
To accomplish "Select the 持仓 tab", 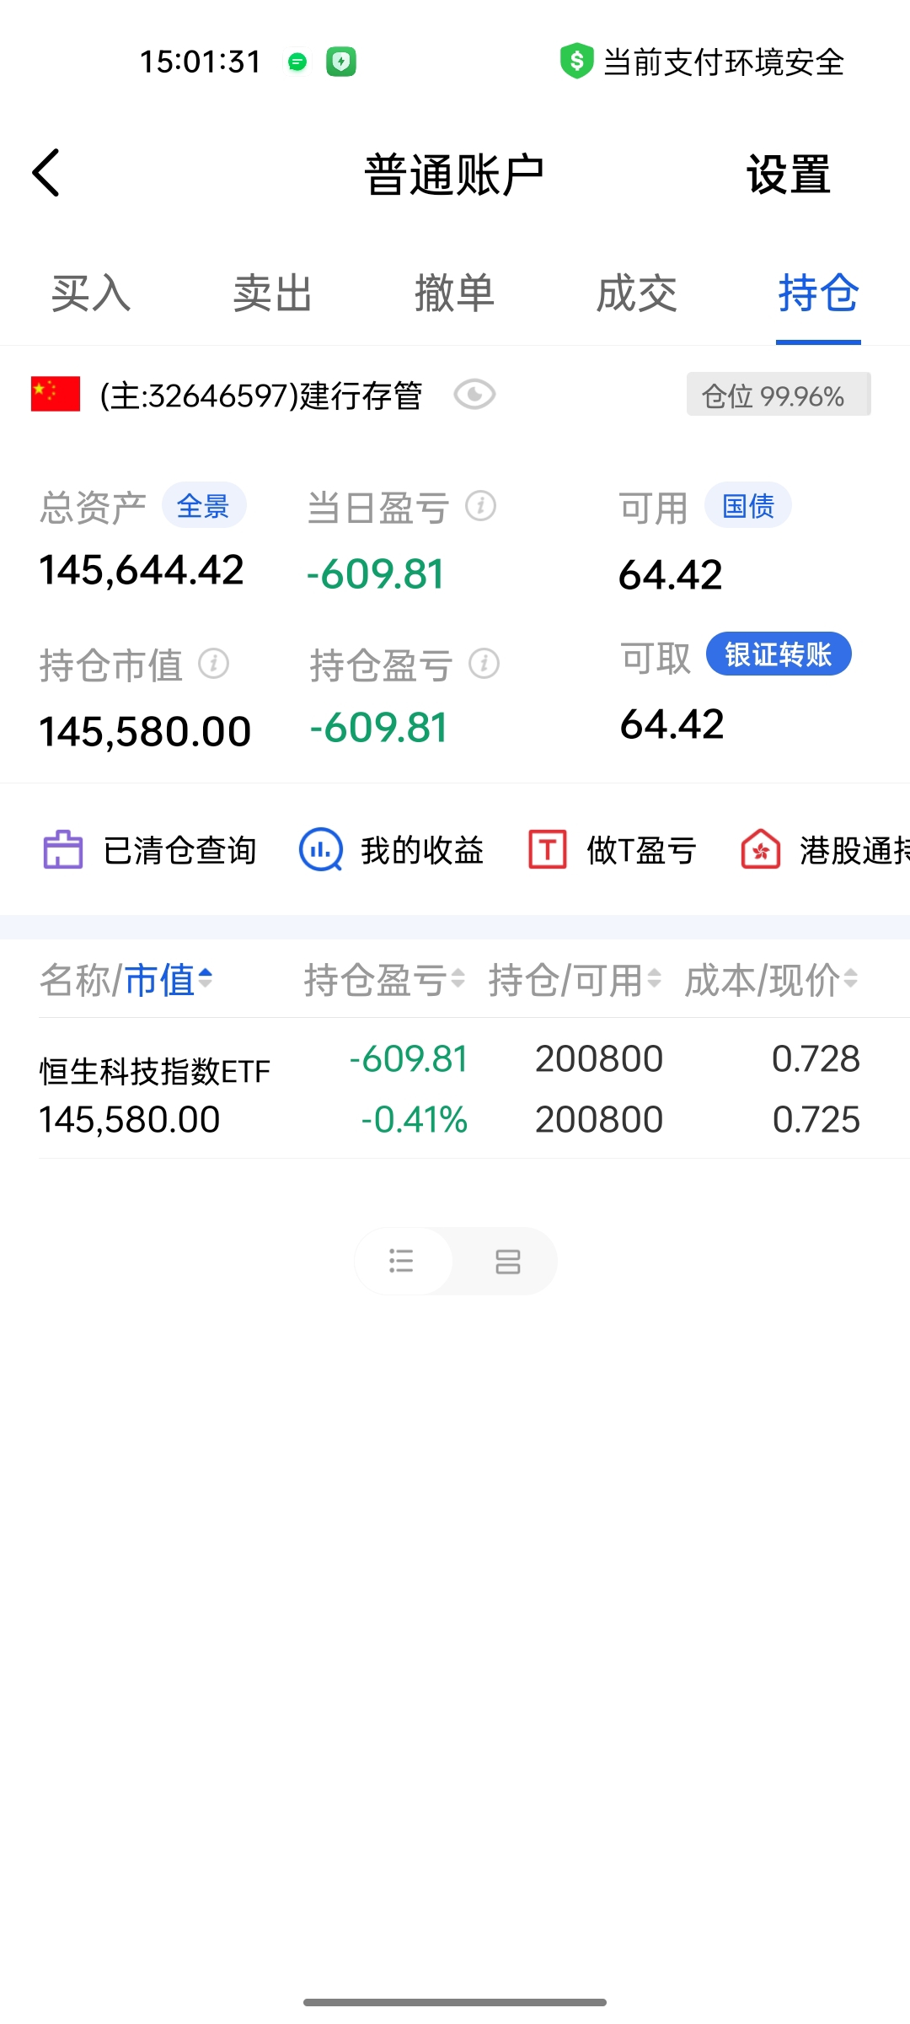I will [818, 293].
